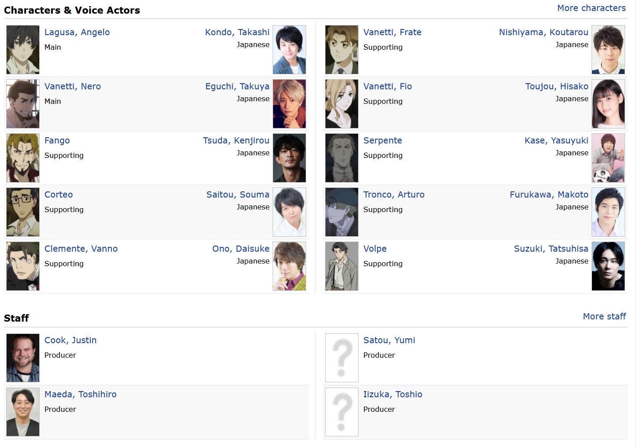Click Toshio Iizuka's placeholder question-mark image
640x447 pixels.
[x=341, y=412]
